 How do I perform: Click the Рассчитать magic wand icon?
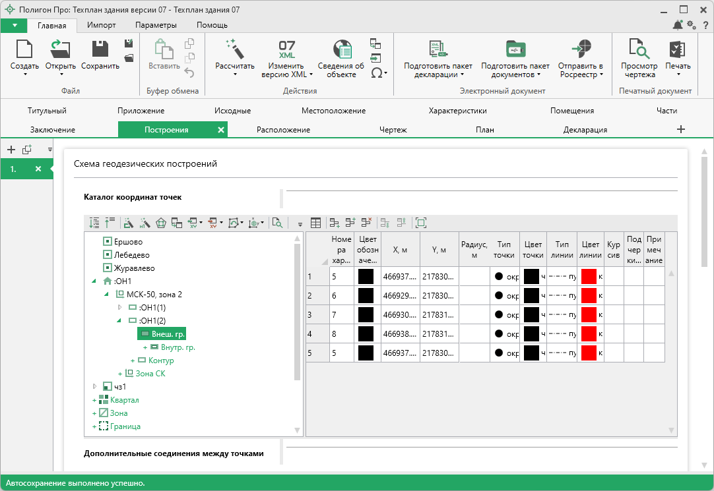tap(234, 49)
